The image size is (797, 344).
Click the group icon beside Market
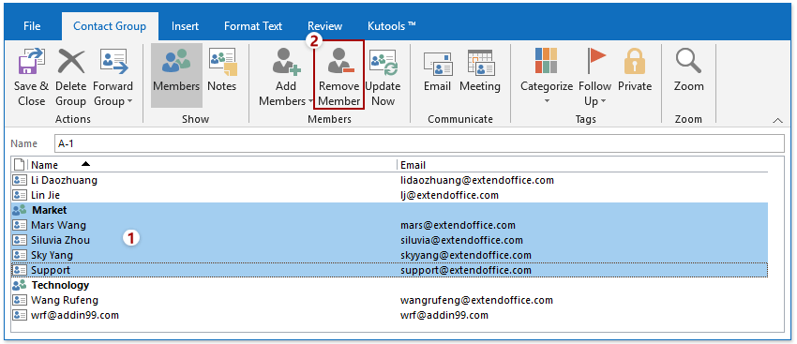(x=20, y=210)
